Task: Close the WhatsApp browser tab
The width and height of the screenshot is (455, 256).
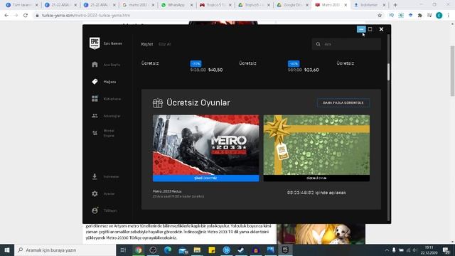Action: click(191, 5)
